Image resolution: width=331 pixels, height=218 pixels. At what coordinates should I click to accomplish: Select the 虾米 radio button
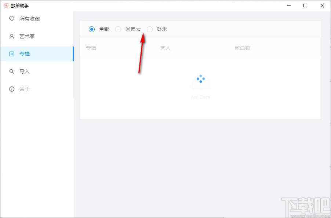pyautogui.click(x=150, y=29)
